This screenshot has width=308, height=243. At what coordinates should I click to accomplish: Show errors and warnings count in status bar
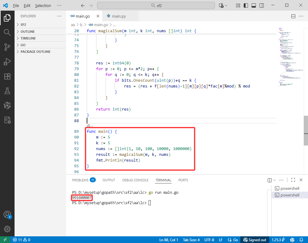[x=22, y=240]
